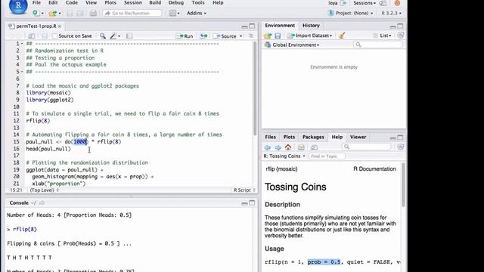Click the Go to file/function field
484x272 pixels.
pos(132,14)
